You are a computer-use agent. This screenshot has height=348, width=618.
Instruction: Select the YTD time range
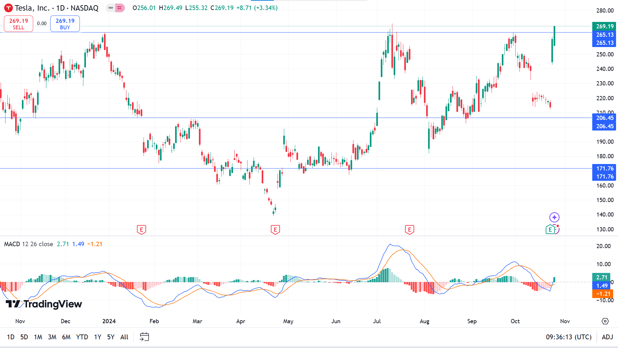(x=82, y=337)
